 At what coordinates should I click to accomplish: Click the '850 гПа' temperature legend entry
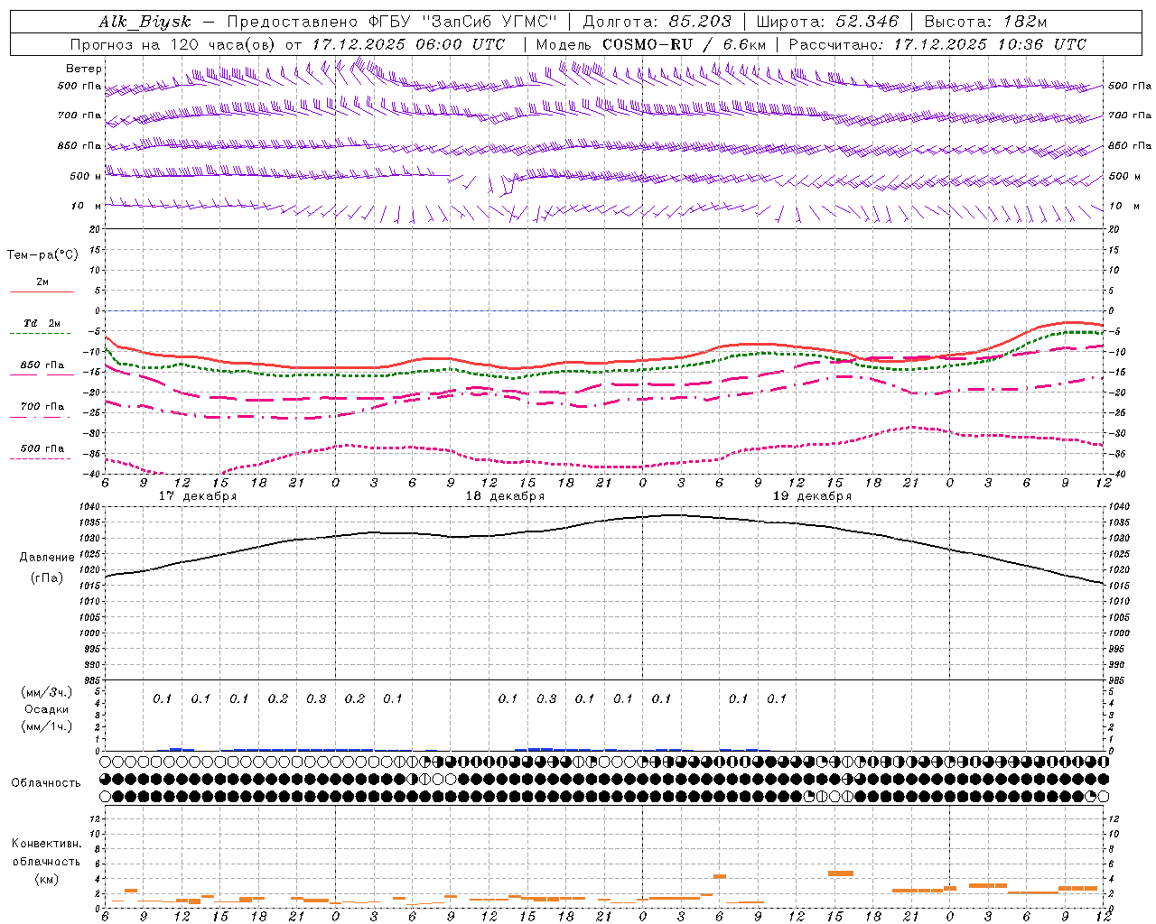point(42,365)
